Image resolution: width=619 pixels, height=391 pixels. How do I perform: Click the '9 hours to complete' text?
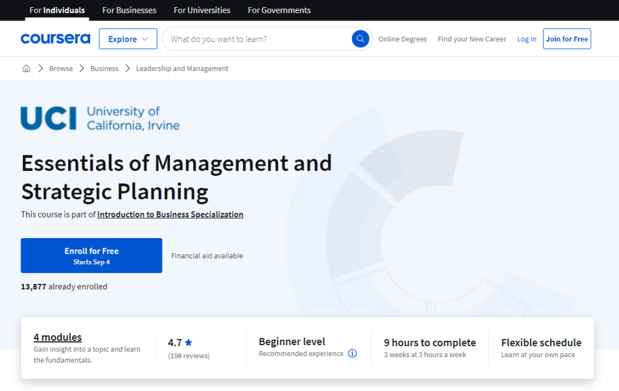pos(430,343)
